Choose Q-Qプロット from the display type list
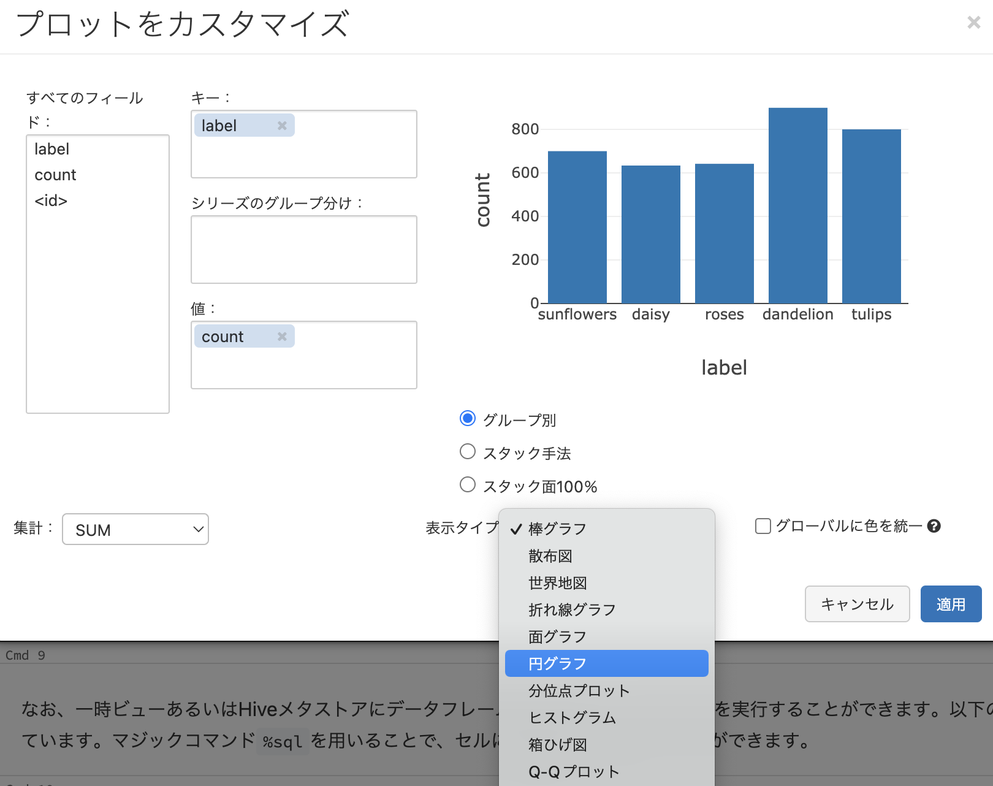 (x=607, y=771)
